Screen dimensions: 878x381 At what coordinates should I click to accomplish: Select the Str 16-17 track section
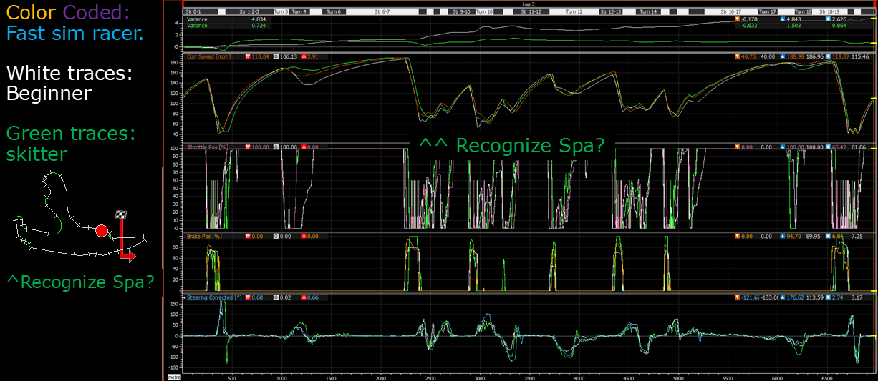tap(730, 12)
